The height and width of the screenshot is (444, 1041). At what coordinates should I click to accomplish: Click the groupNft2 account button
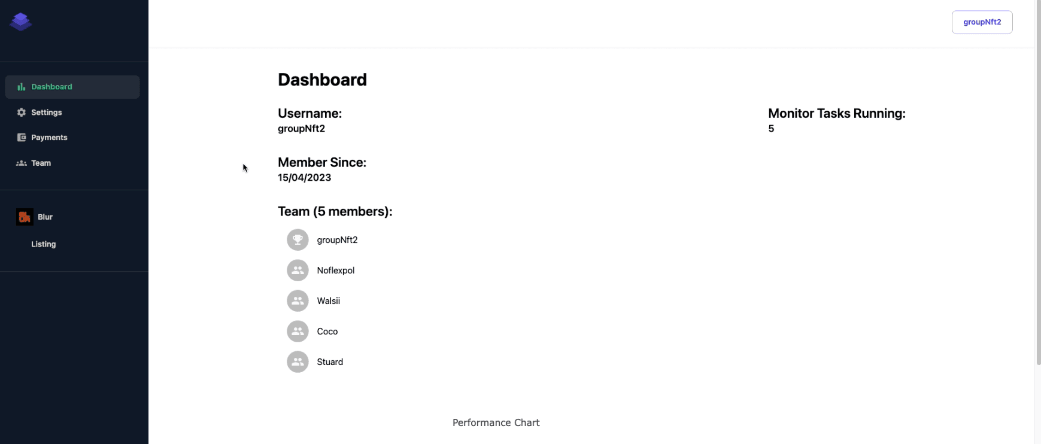point(982,22)
